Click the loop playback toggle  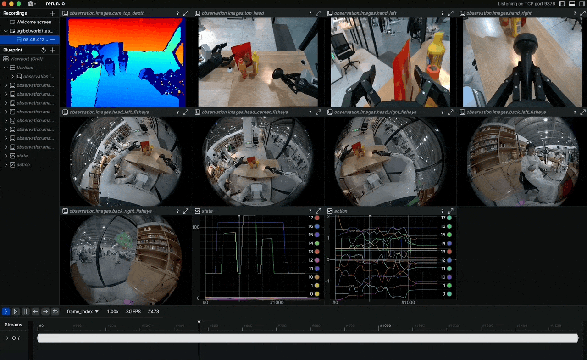tap(55, 311)
